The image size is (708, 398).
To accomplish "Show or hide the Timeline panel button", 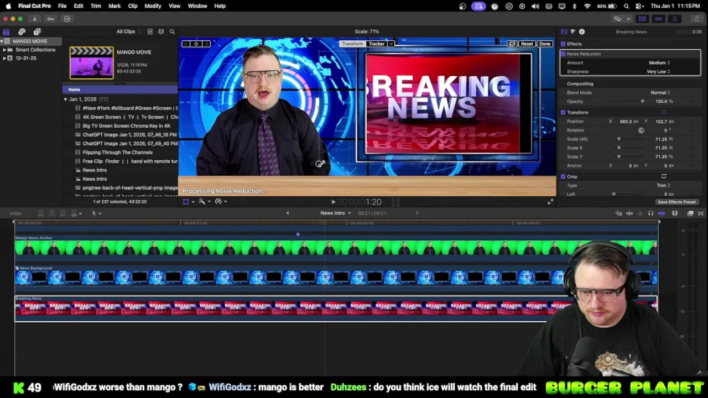I will pyautogui.click(x=658, y=19).
